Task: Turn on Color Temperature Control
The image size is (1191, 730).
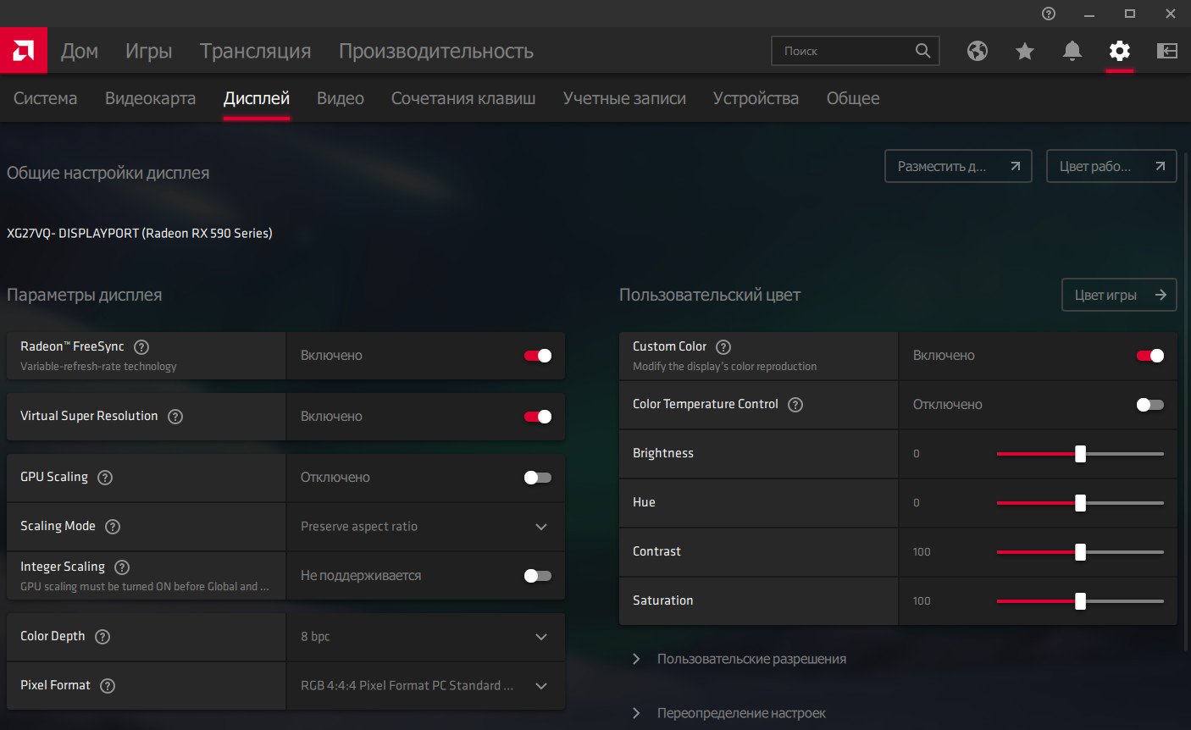Action: click(x=1149, y=405)
